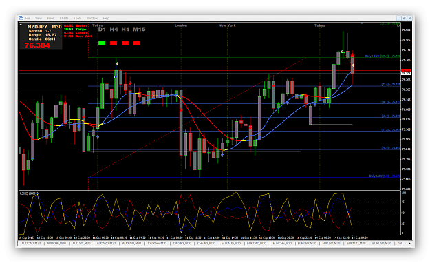Click the chart shift triangle marker on top edge
Screen dimensions: 430x263
click(362, 23)
